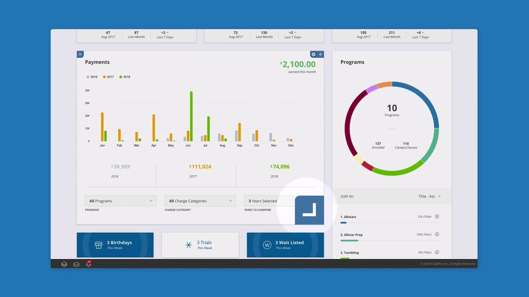Click the Payments widget title
The height and width of the screenshot is (297, 529).
(x=97, y=62)
